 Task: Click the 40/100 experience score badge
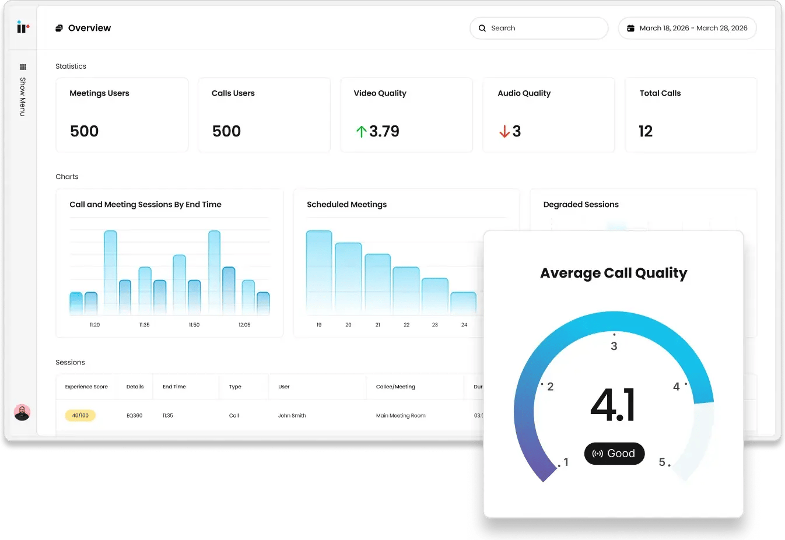(x=80, y=415)
